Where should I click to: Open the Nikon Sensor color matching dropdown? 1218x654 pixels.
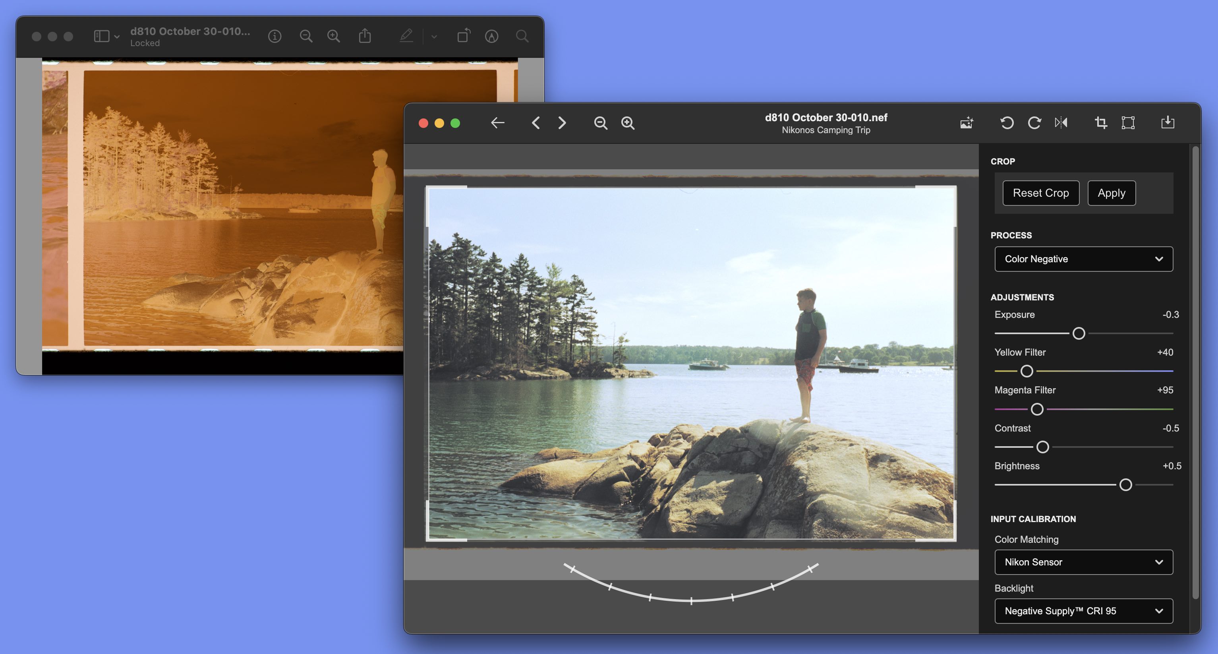point(1084,562)
